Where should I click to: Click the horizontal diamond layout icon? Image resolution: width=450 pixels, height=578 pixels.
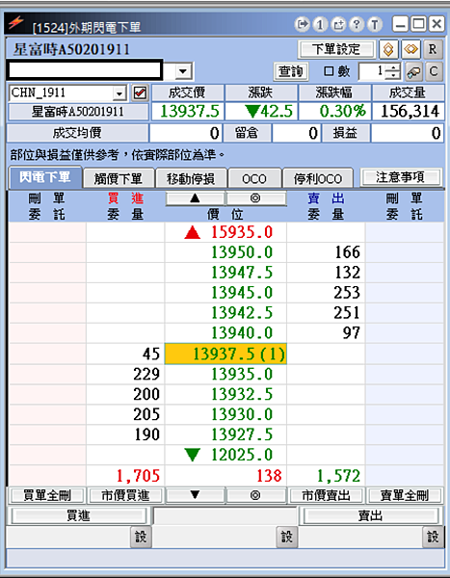point(410,49)
